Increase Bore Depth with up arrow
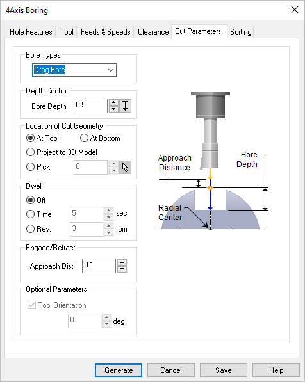305x382 pixels. tap(113, 102)
